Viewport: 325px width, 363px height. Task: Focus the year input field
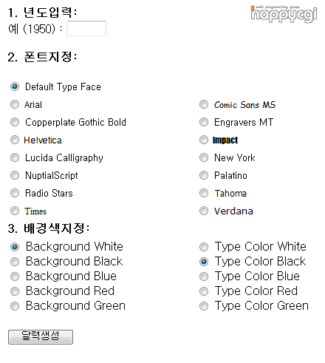point(86,28)
